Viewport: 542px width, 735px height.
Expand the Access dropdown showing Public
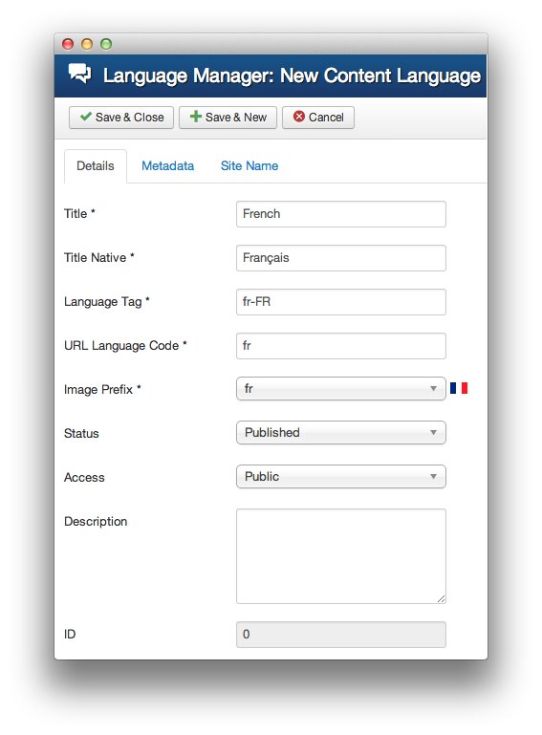point(341,477)
